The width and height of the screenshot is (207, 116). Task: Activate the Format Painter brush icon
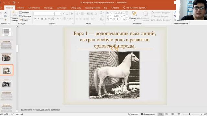[5, 20]
